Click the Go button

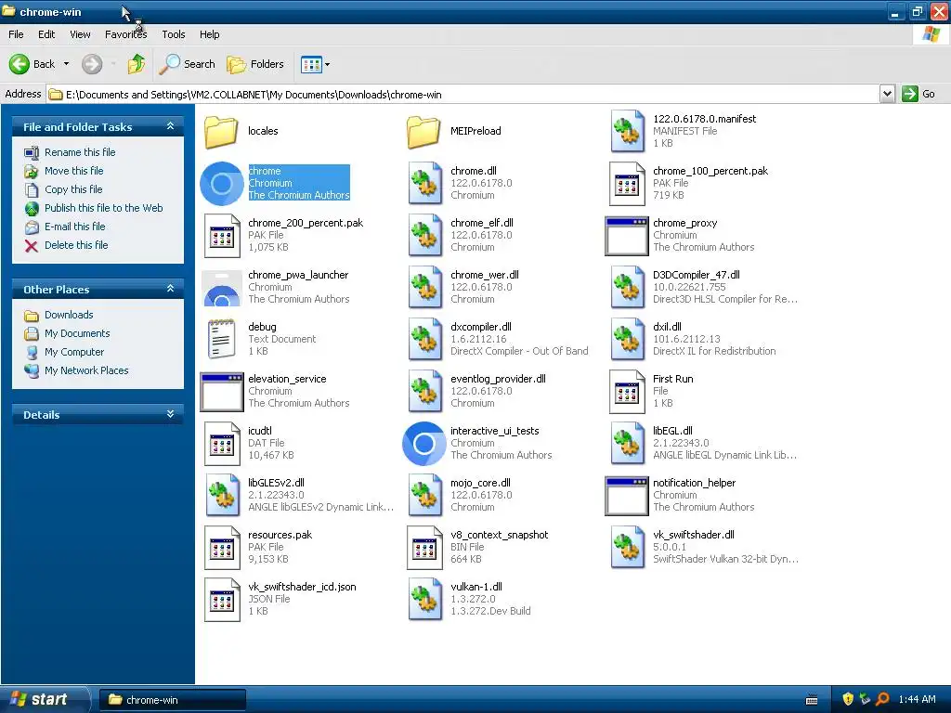tap(918, 94)
